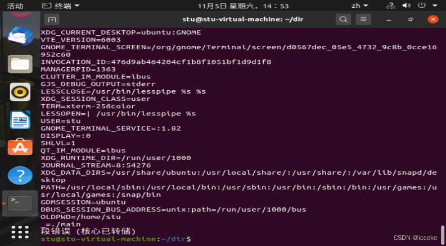Click the line LESSOPEN=| /usr/bin/lesspipe %s
Viewport: 446px width, 246px height.
pyautogui.click(x=118, y=114)
